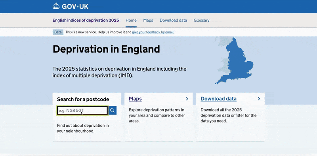Open the Maps card heading link

(135, 99)
